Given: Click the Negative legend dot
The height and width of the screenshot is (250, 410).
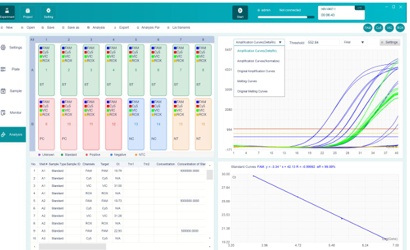Looking at the screenshot, I should (112, 155).
